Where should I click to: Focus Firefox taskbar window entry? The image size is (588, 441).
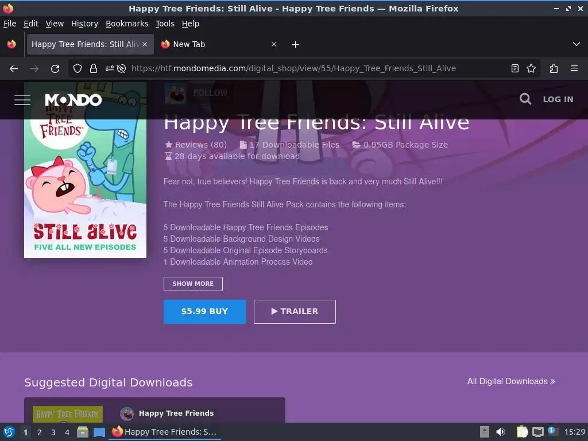pos(165,432)
